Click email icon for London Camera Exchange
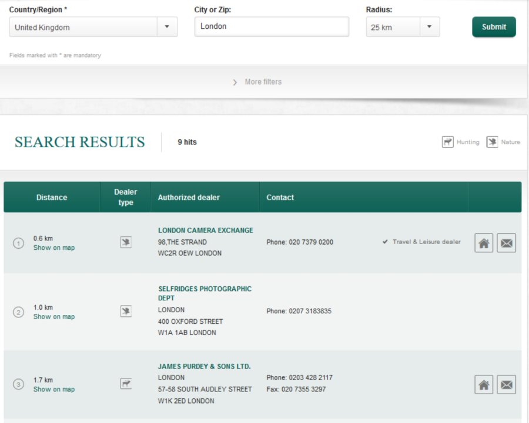The width and height of the screenshot is (529, 423). (x=506, y=243)
